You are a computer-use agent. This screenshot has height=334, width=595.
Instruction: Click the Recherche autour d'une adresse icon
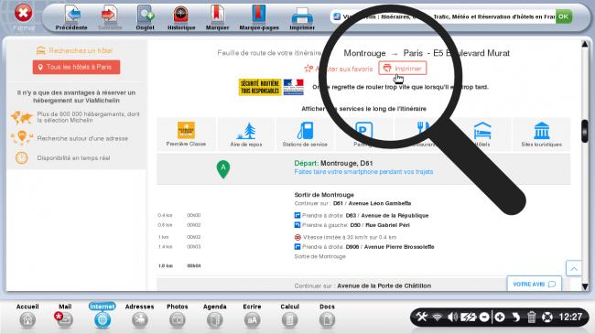tap(22, 138)
